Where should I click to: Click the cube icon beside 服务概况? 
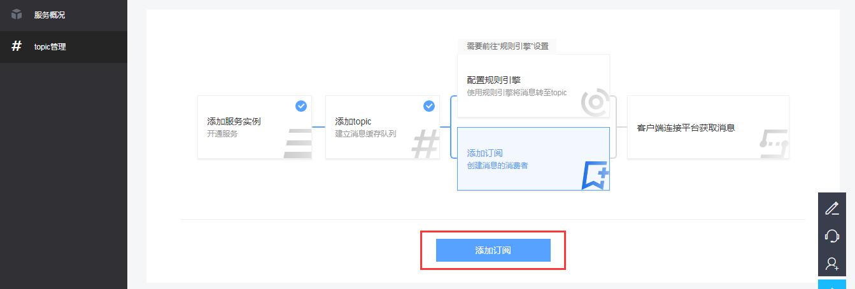(x=17, y=15)
